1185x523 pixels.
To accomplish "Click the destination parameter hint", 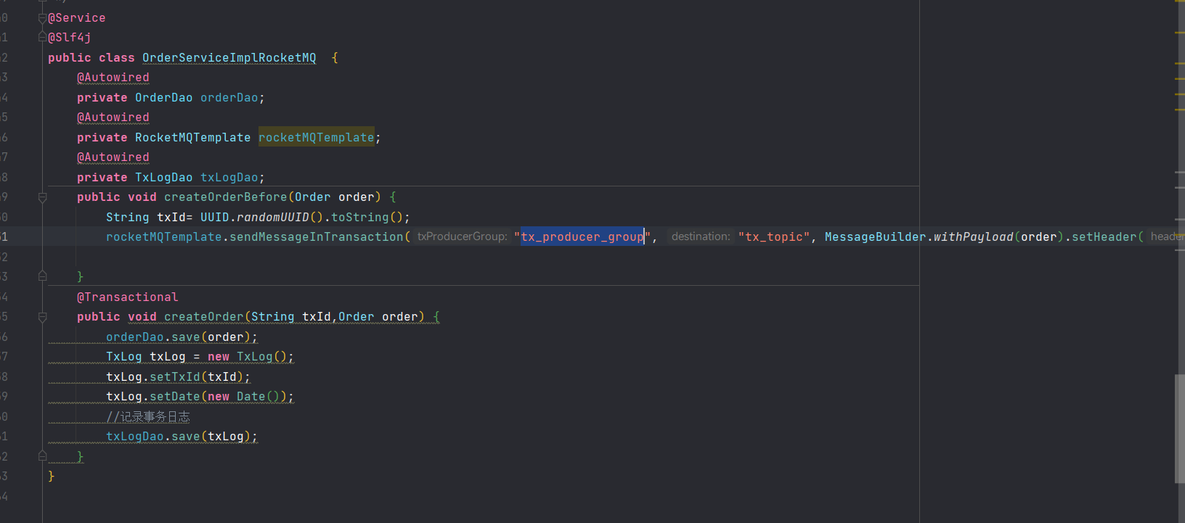I will (701, 237).
